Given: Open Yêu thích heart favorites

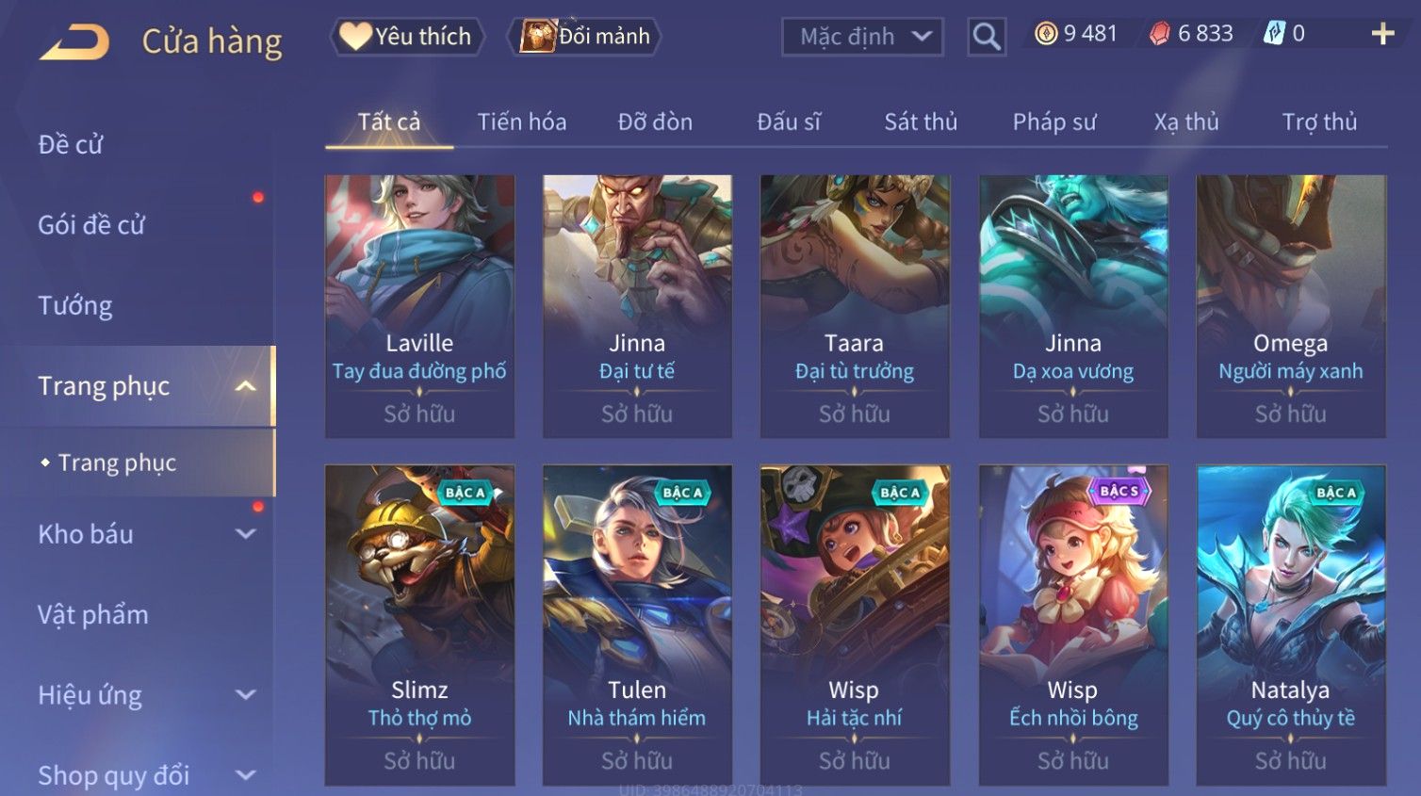Looking at the screenshot, I should [x=407, y=37].
